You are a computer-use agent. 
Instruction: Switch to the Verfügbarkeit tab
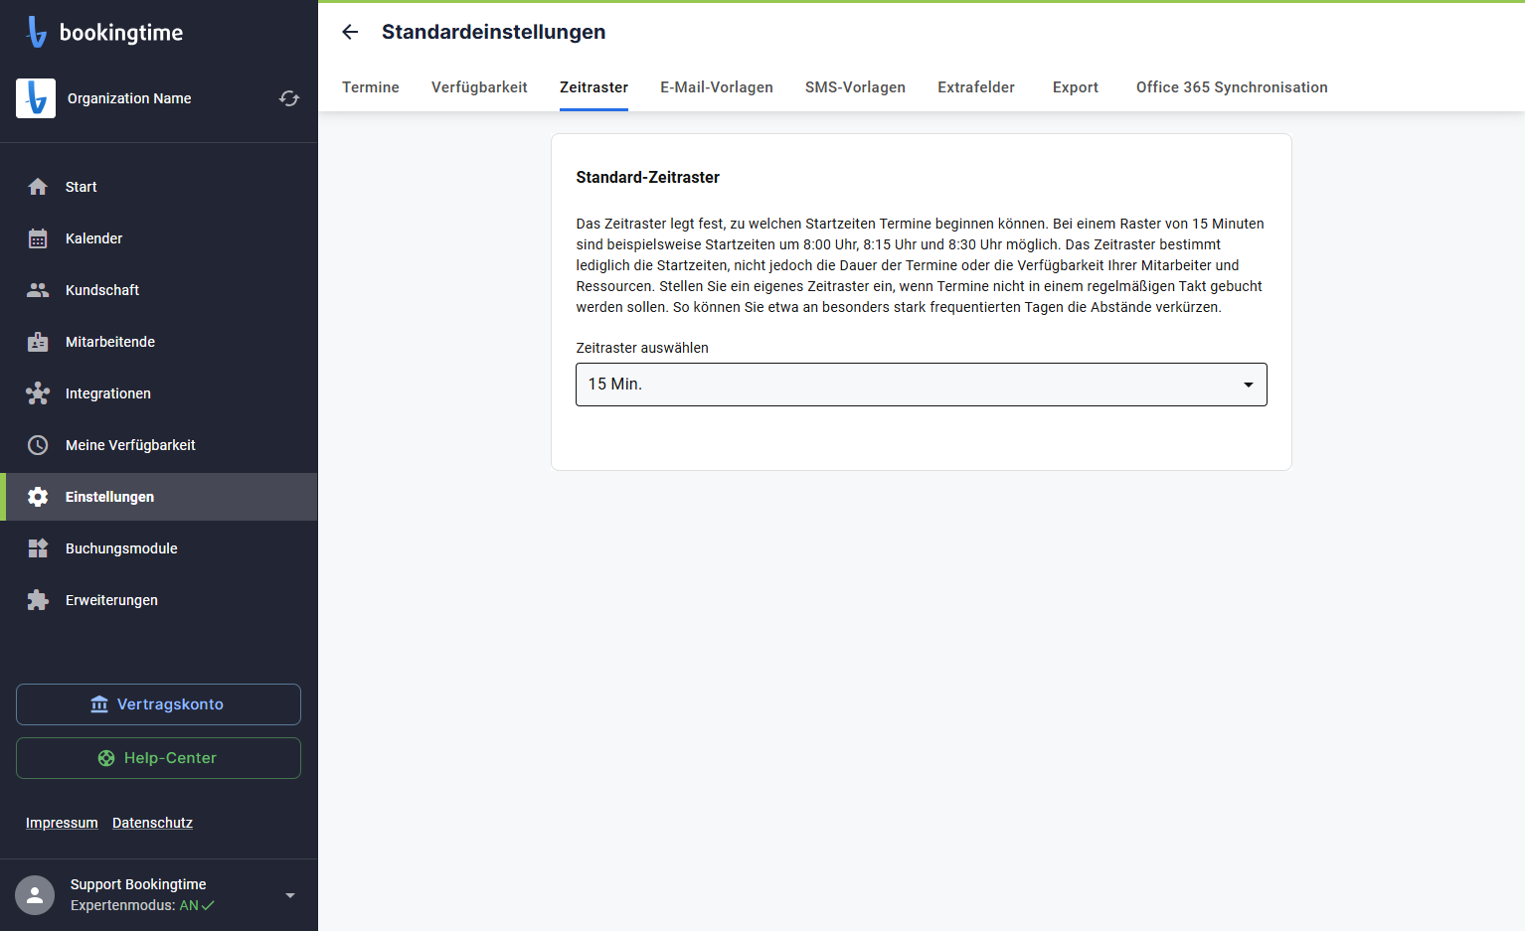coord(479,87)
